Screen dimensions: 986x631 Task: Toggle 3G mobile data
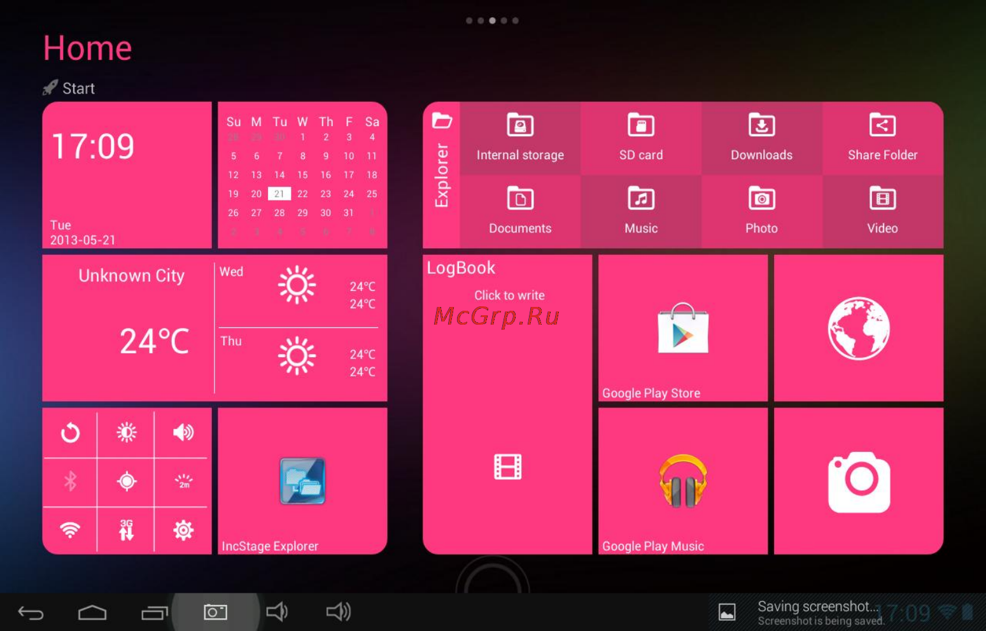coord(126,530)
